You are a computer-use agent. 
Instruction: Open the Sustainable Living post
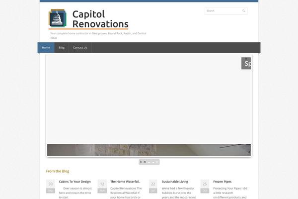[175, 182]
